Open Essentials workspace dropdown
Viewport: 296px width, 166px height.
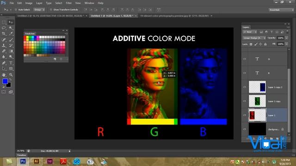(x=281, y=10)
